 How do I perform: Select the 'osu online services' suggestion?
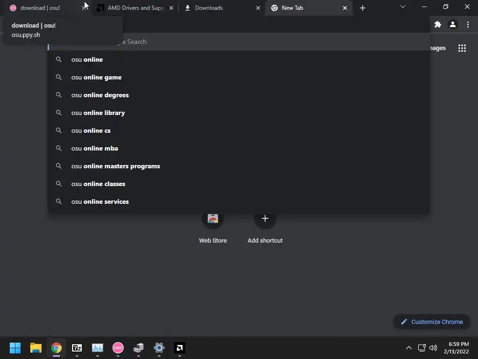pos(239,201)
